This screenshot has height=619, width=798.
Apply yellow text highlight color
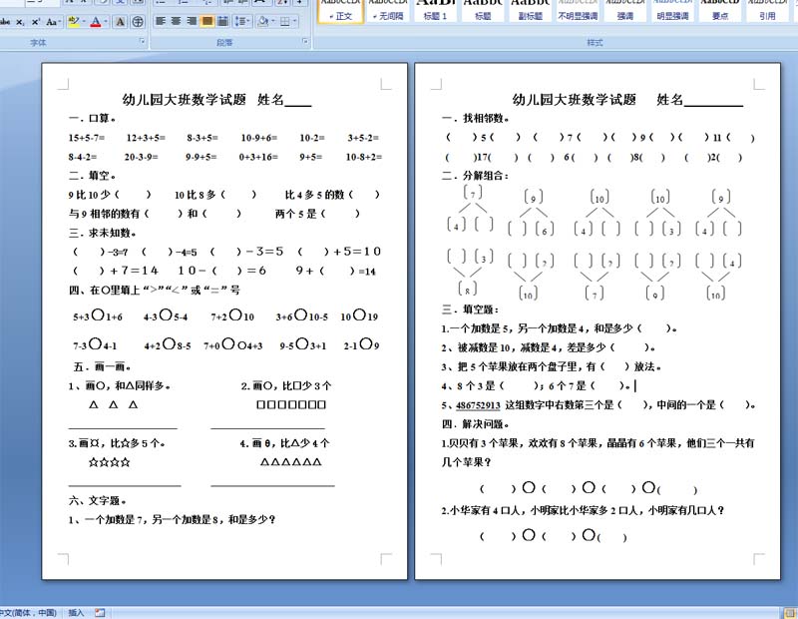point(74,22)
